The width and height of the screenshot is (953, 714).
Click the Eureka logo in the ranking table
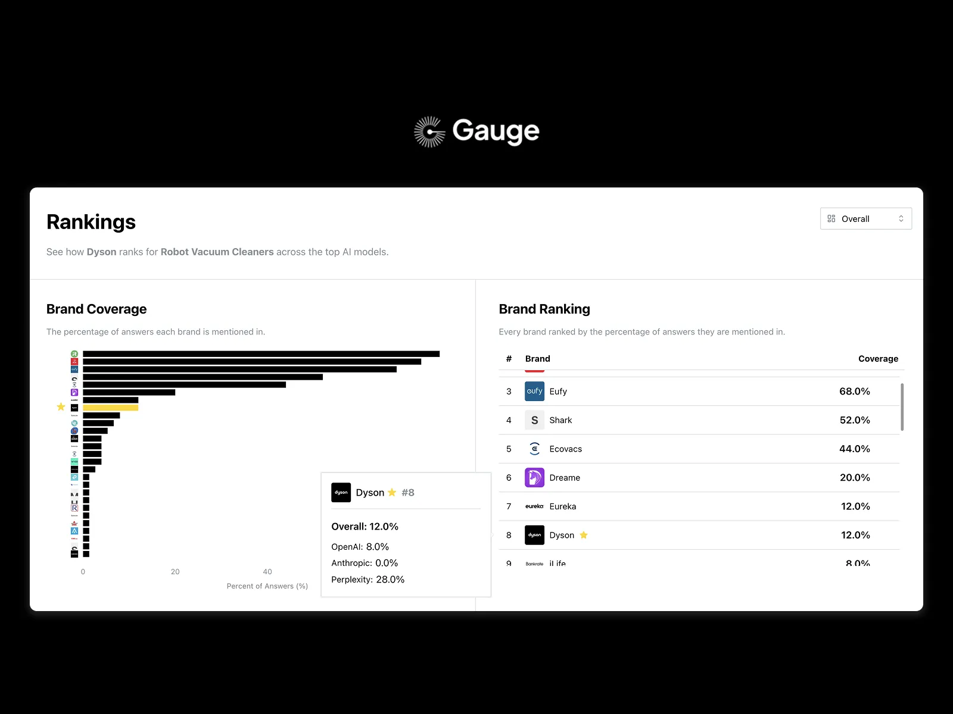click(x=534, y=506)
